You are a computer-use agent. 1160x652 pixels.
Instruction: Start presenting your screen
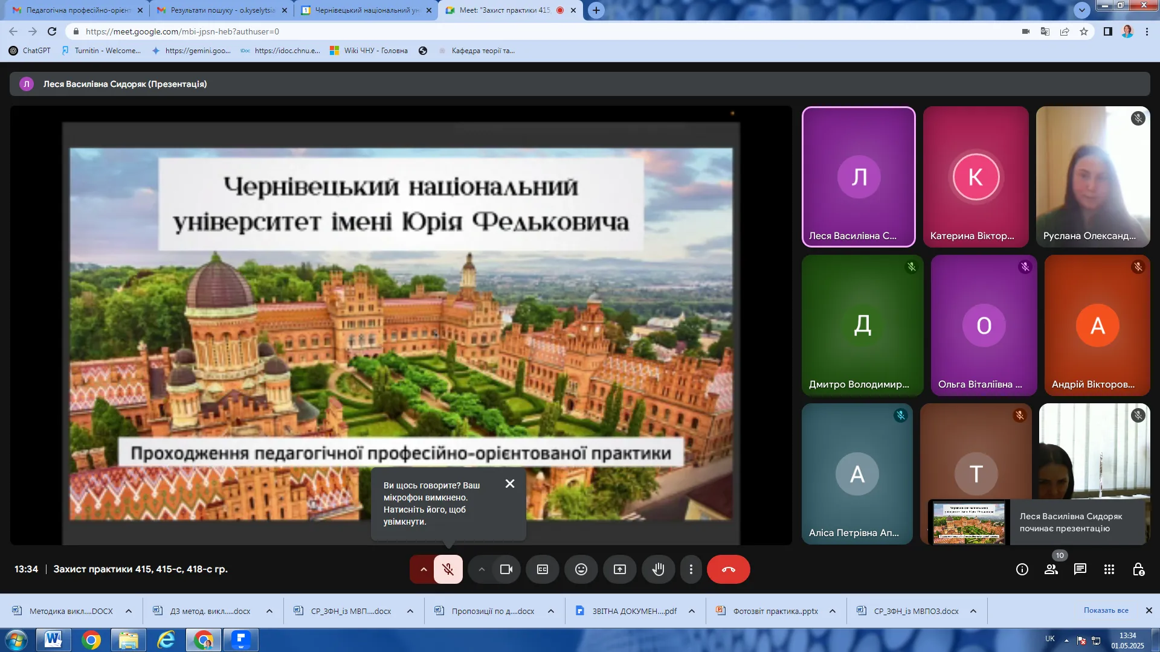[x=620, y=569]
